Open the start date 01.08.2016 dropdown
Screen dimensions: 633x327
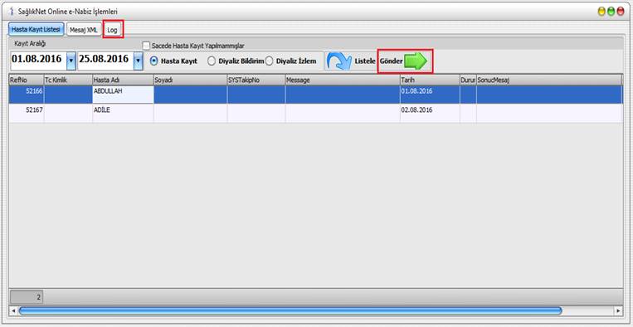tap(71, 61)
